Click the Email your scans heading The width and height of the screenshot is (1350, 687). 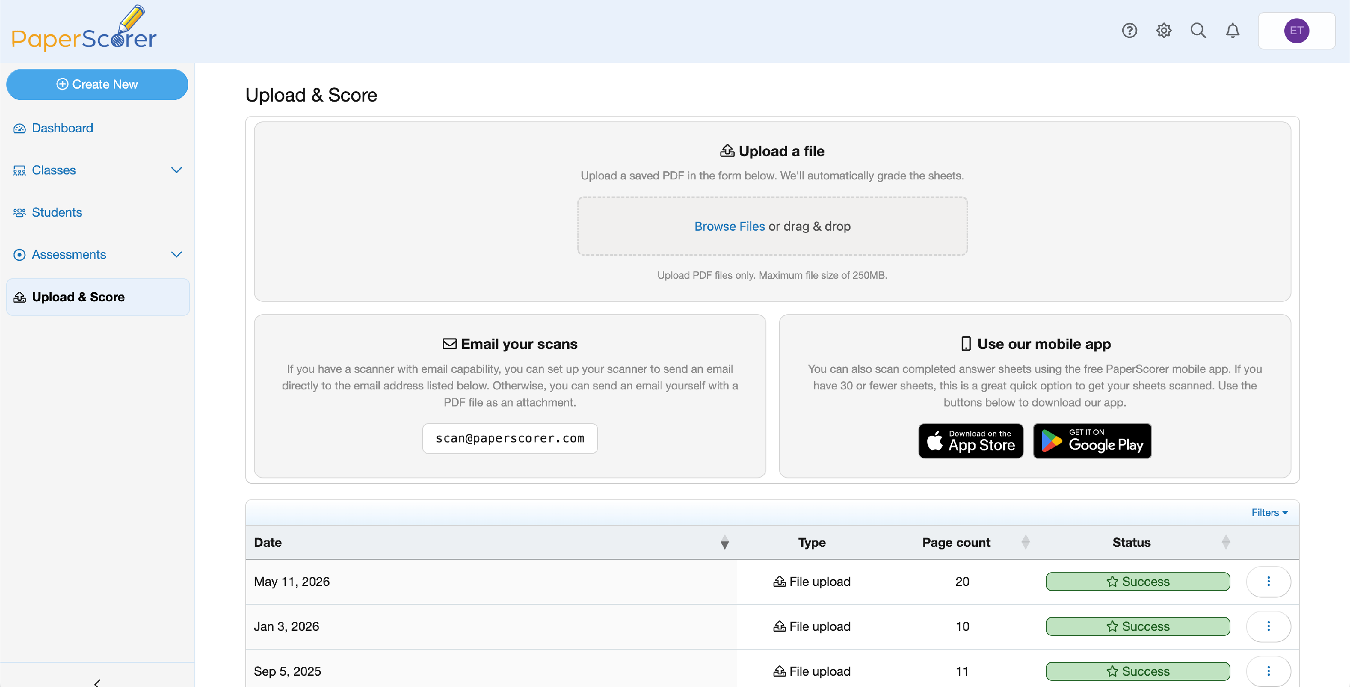tap(510, 344)
